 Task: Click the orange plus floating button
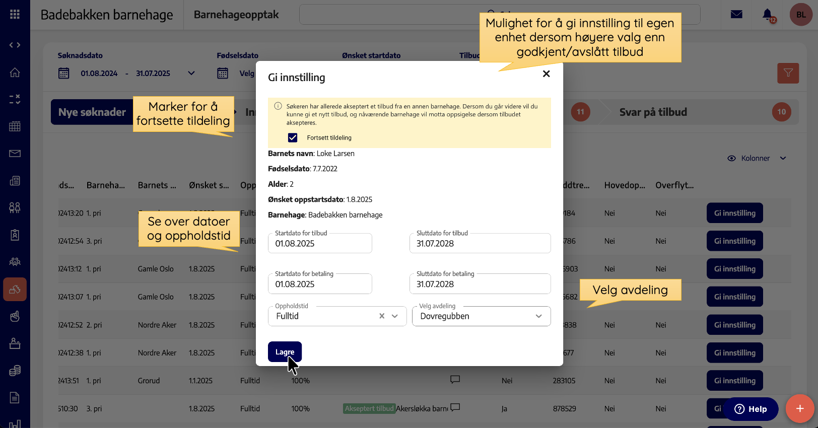[800, 408]
